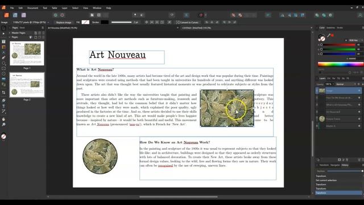Open the account profile icon

pyautogui.click(x=360, y=15)
